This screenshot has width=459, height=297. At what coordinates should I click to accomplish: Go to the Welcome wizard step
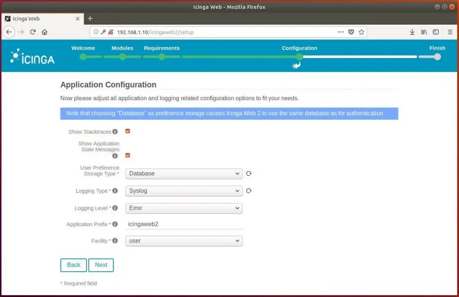83,48
